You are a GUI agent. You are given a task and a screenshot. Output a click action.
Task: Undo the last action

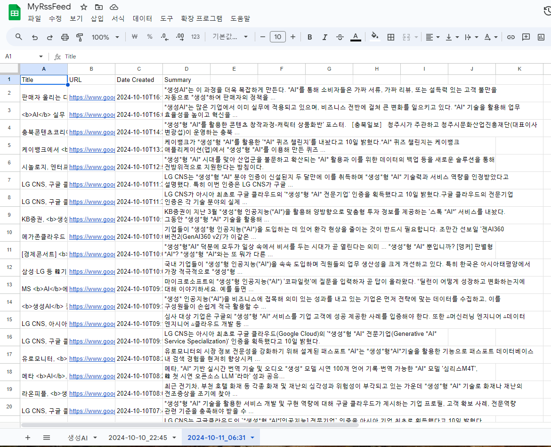34,37
